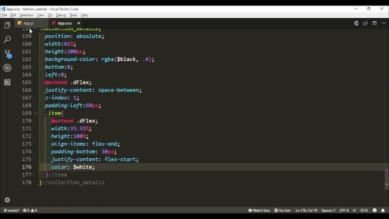Click the 'color: $white;' line
This screenshot has width=389, height=219.
[73, 167]
